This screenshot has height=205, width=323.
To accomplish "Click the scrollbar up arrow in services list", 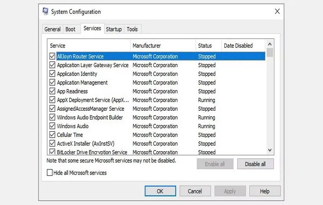I will coord(270,43).
